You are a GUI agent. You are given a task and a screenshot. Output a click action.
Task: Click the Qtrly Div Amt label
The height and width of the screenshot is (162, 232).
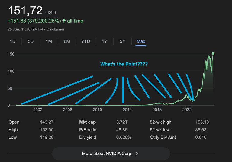[x=163, y=137]
